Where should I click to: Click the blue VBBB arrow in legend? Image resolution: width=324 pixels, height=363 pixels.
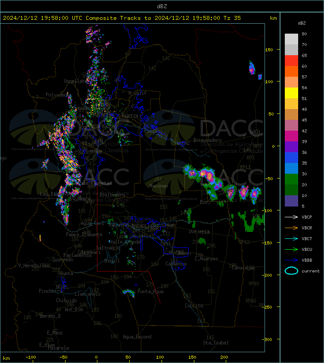[x=291, y=260]
